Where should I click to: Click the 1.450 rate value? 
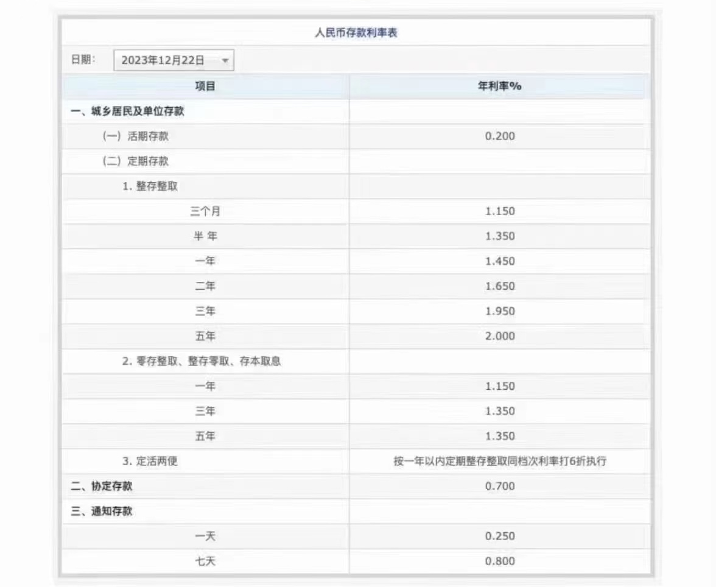[500, 261]
